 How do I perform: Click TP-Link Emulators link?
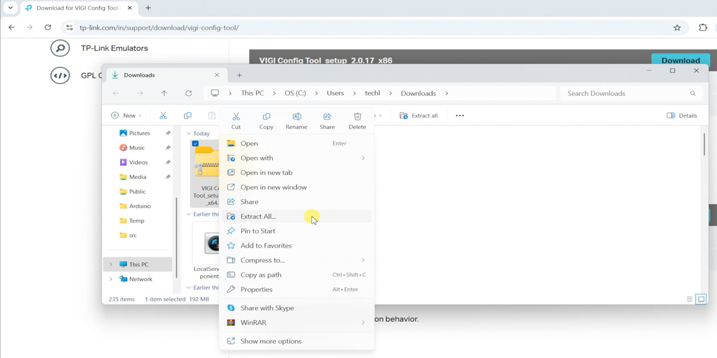pyautogui.click(x=114, y=48)
